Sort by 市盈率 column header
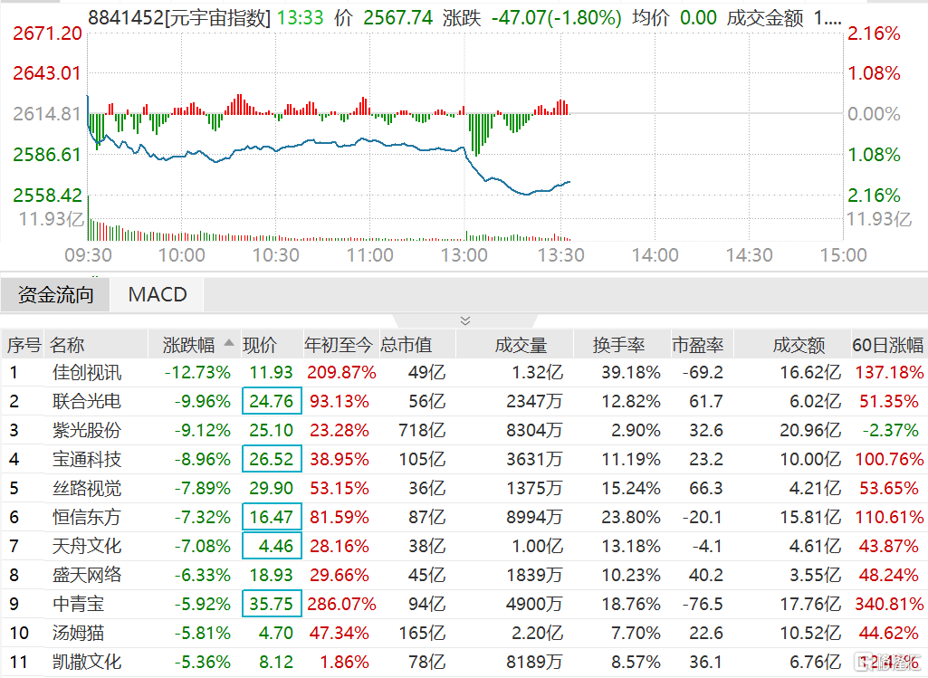928x678 pixels. 698,345
